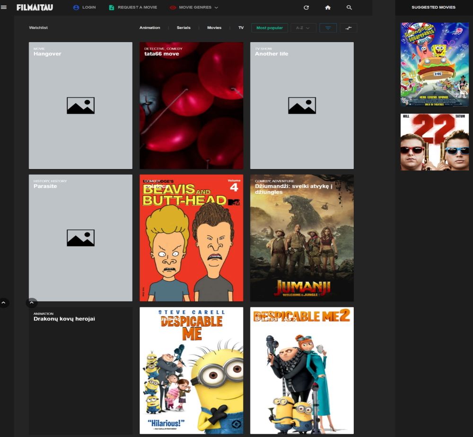Select the Serials tab
The height and width of the screenshot is (437, 473).
click(x=184, y=27)
